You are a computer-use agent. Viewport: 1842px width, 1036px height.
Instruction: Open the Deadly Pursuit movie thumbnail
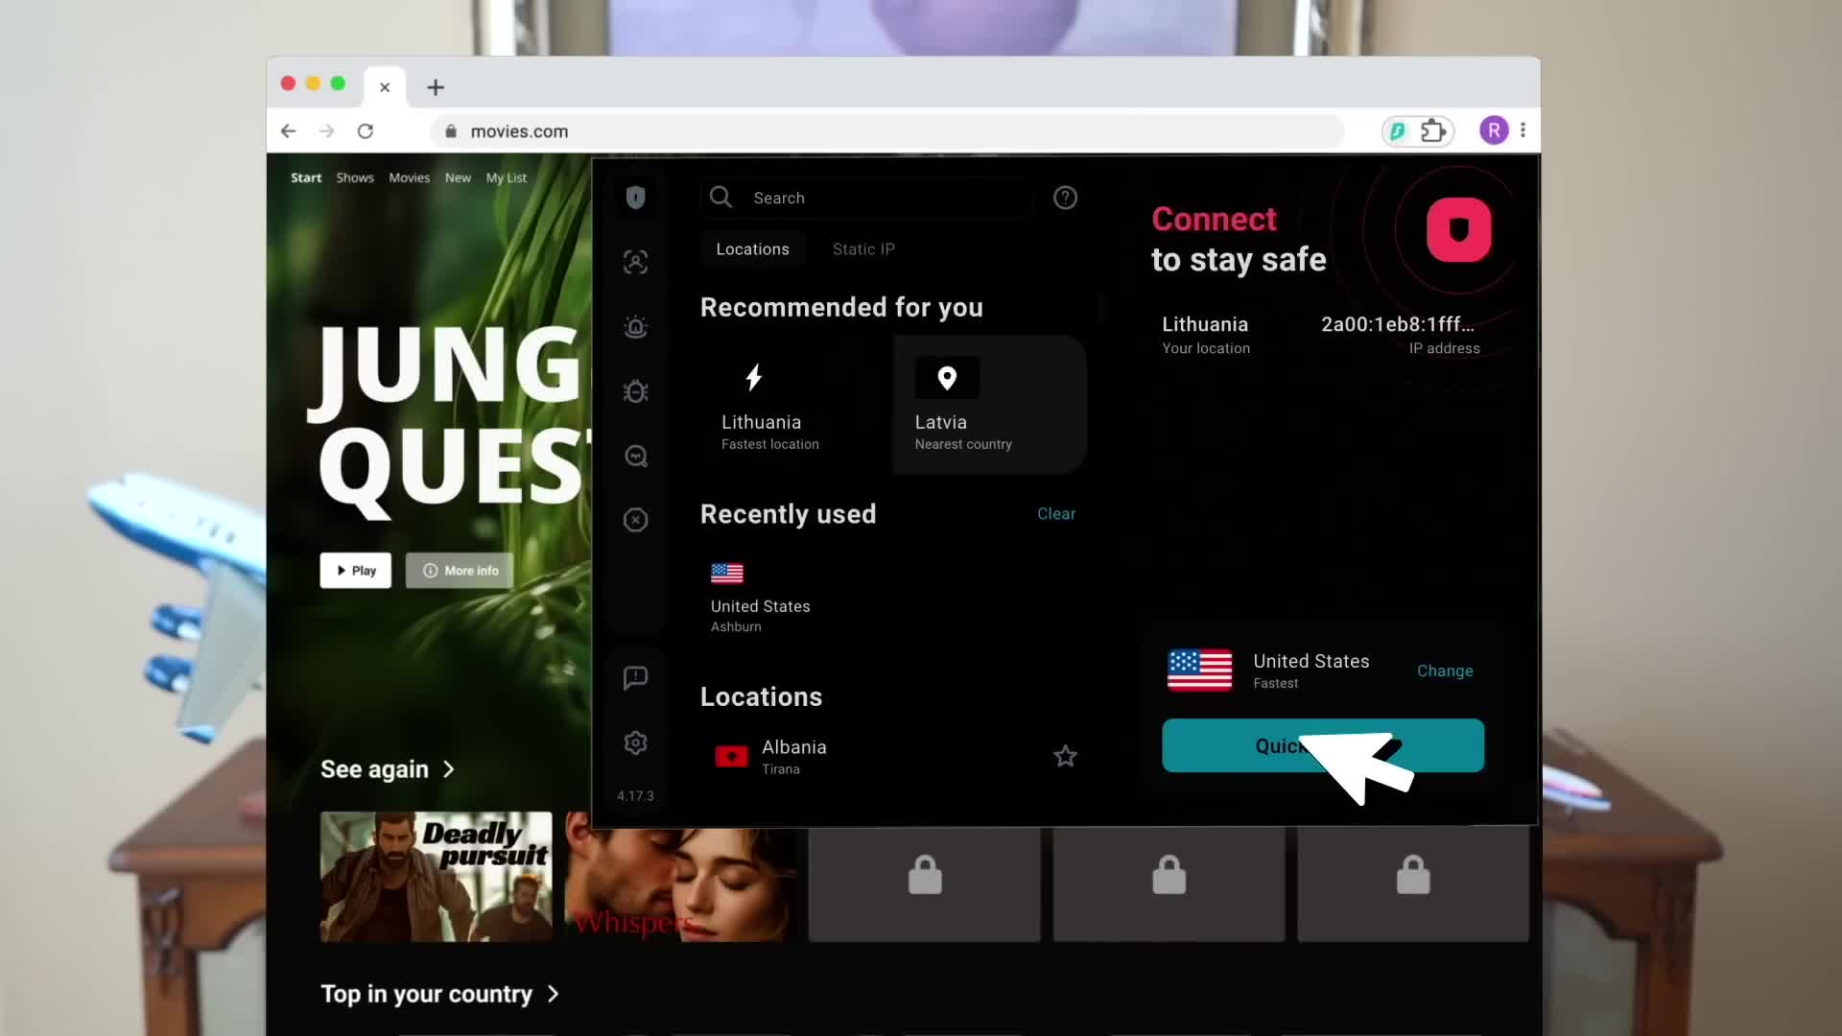[436, 877]
